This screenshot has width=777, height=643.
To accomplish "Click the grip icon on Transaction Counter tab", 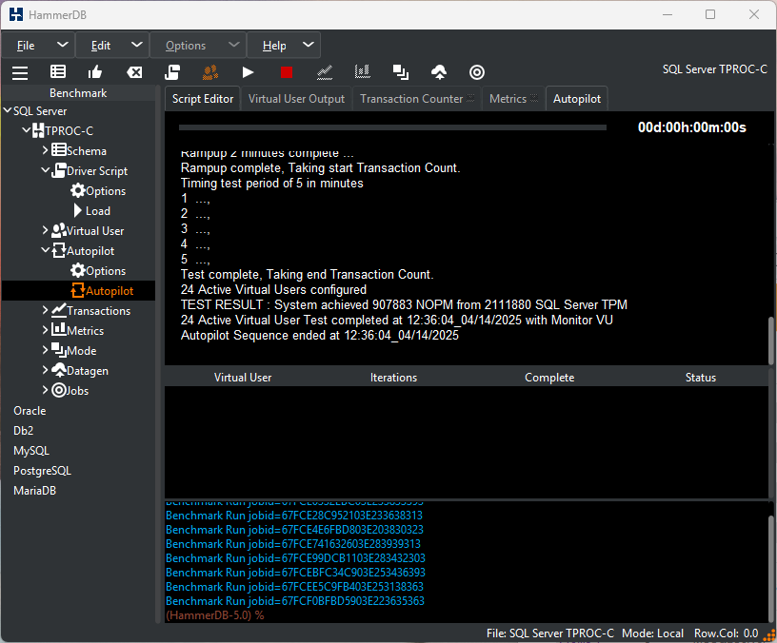I will click(470, 98).
